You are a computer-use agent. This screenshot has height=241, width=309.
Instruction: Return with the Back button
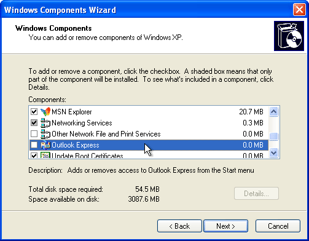coord(179,226)
